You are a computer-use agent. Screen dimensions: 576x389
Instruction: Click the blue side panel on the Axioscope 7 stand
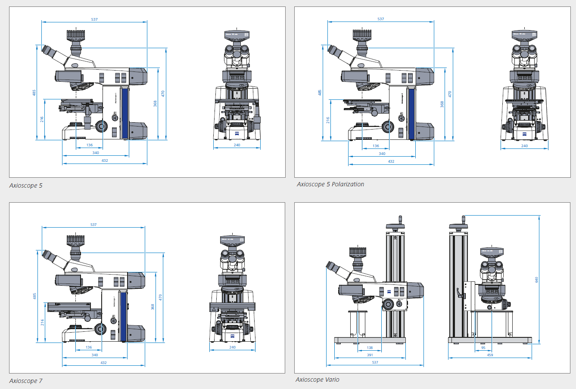(x=124, y=316)
